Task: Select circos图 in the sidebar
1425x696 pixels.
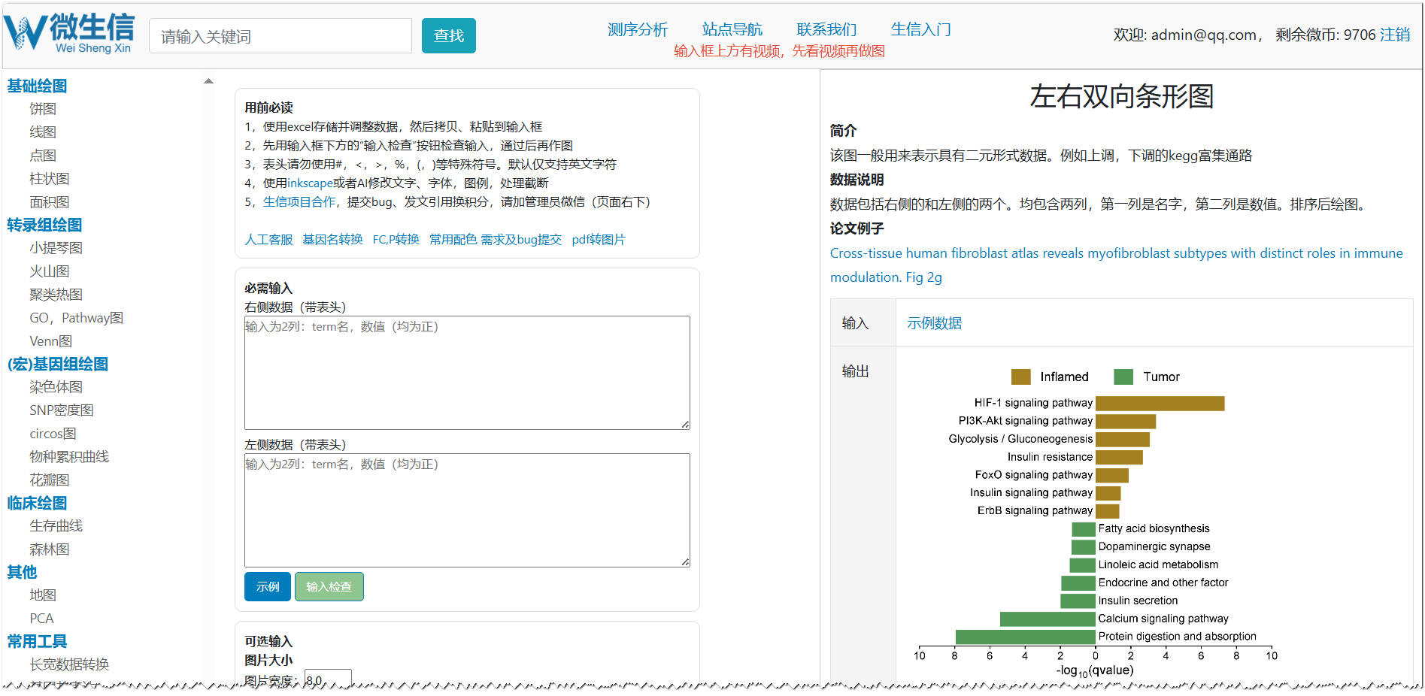Action: pyautogui.click(x=53, y=434)
